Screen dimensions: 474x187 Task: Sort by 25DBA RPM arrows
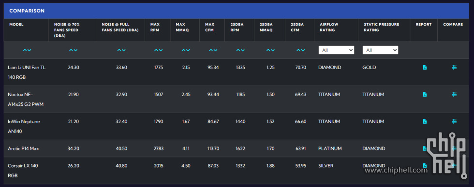coord(240,50)
